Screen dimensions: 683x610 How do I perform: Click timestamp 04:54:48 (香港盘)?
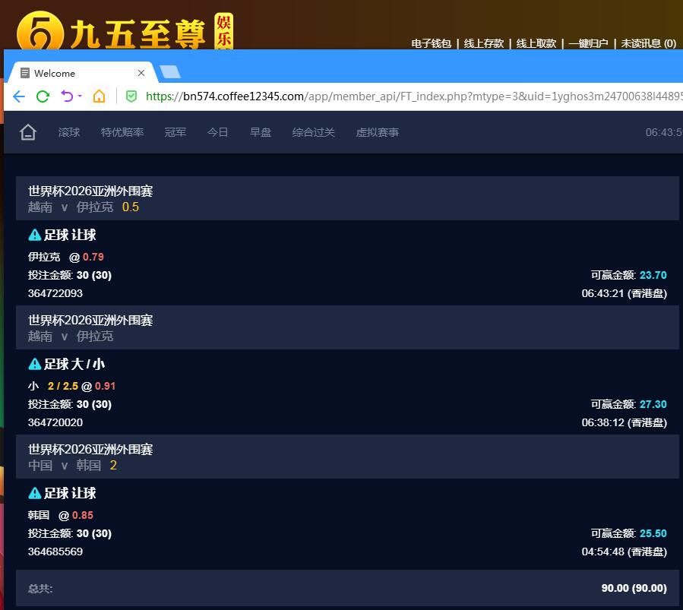[625, 552]
